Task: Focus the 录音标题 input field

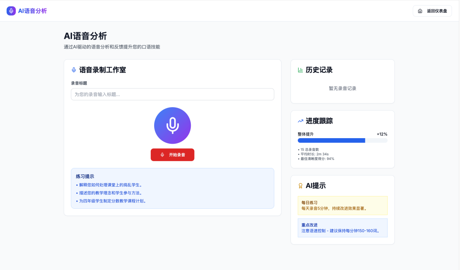Action: click(172, 94)
